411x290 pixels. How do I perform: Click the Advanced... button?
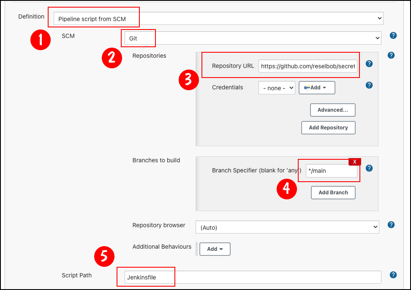tap(332, 110)
